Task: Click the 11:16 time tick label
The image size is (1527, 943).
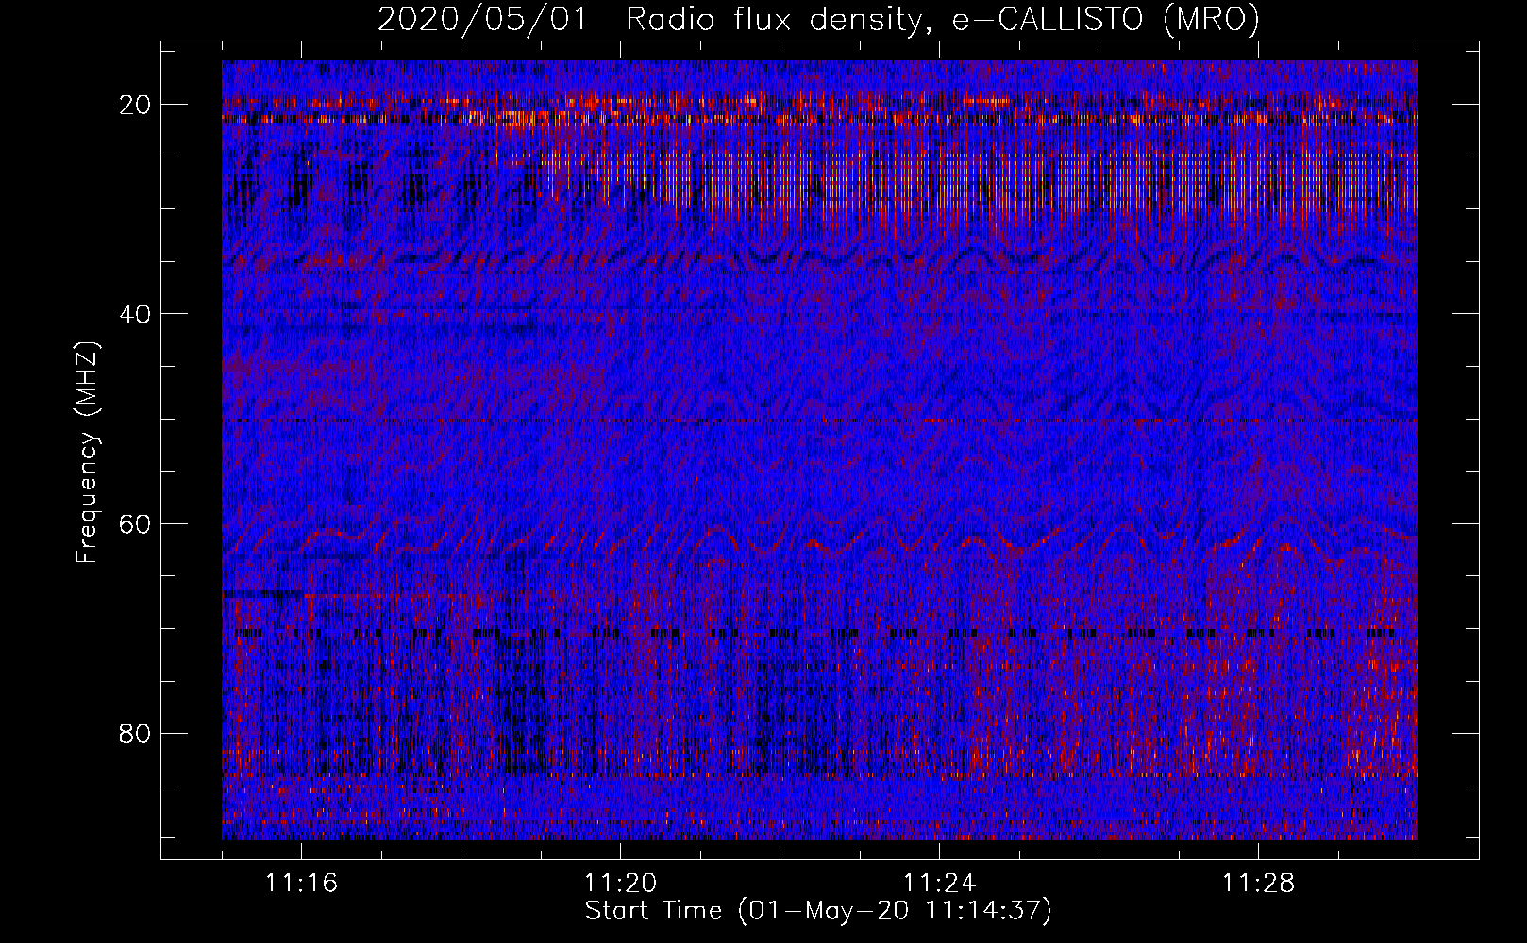Action: tap(302, 884)
